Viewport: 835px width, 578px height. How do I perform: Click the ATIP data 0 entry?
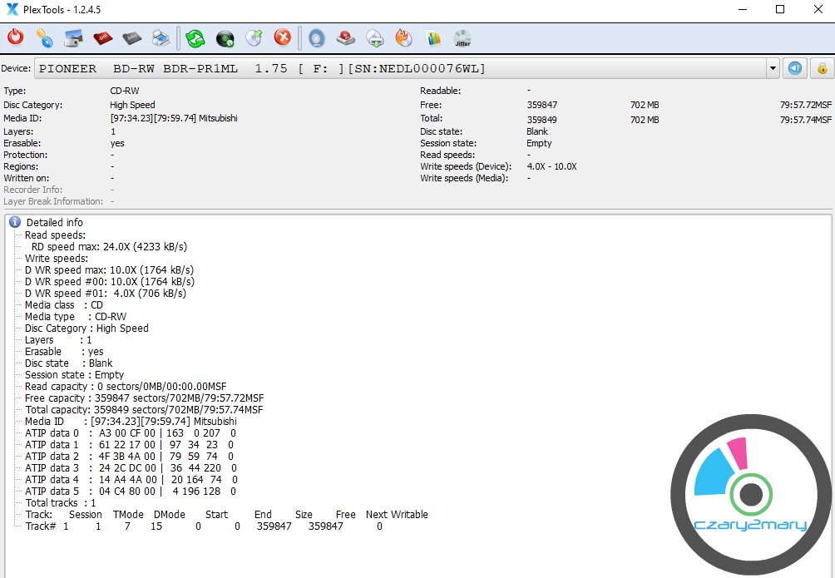click(x=52, y=433)
